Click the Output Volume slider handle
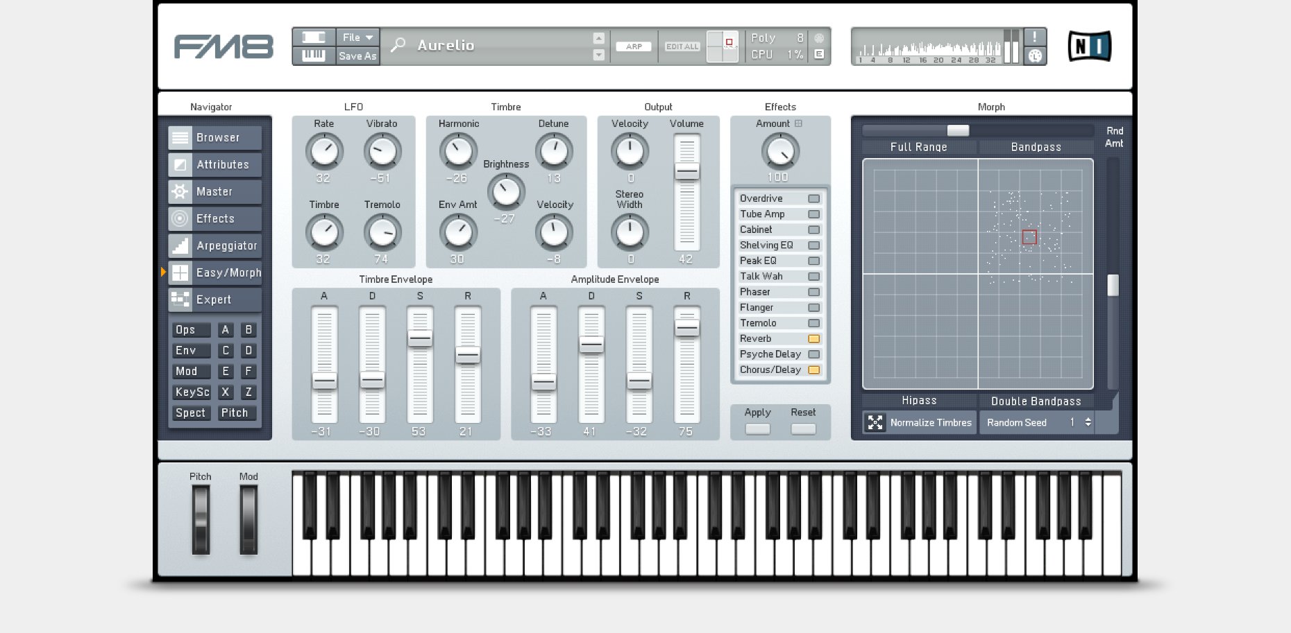 click(687, 171)
